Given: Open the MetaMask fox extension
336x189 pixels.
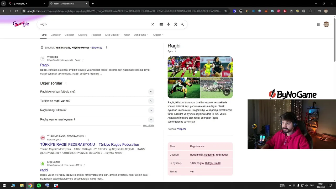Looking at the screenshot, I should click(x=266, y=11).
